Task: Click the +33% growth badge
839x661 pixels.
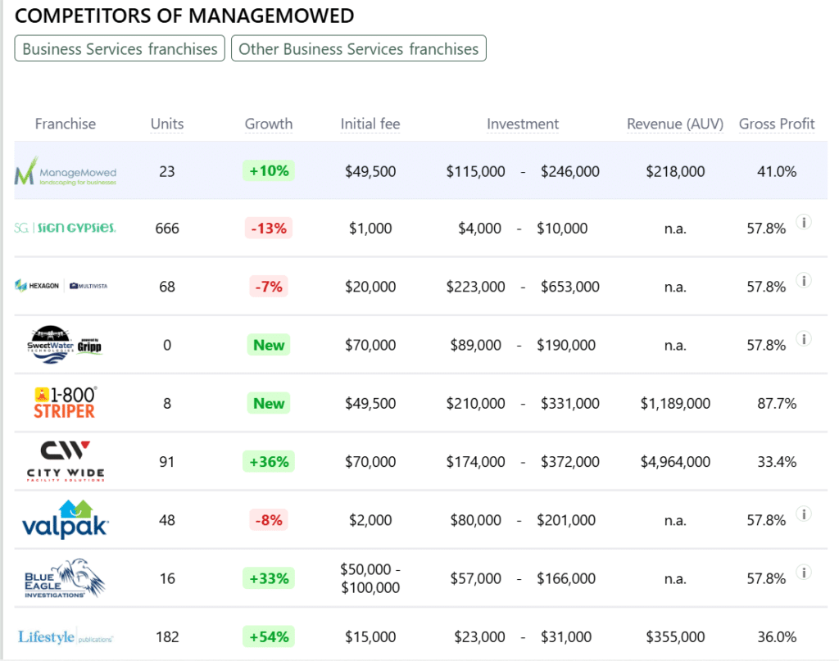Action: 269,578
